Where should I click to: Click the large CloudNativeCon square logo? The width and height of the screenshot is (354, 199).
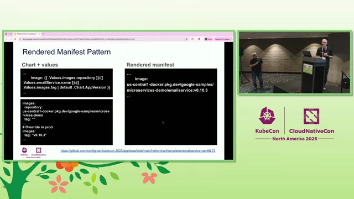pos(311,117)
